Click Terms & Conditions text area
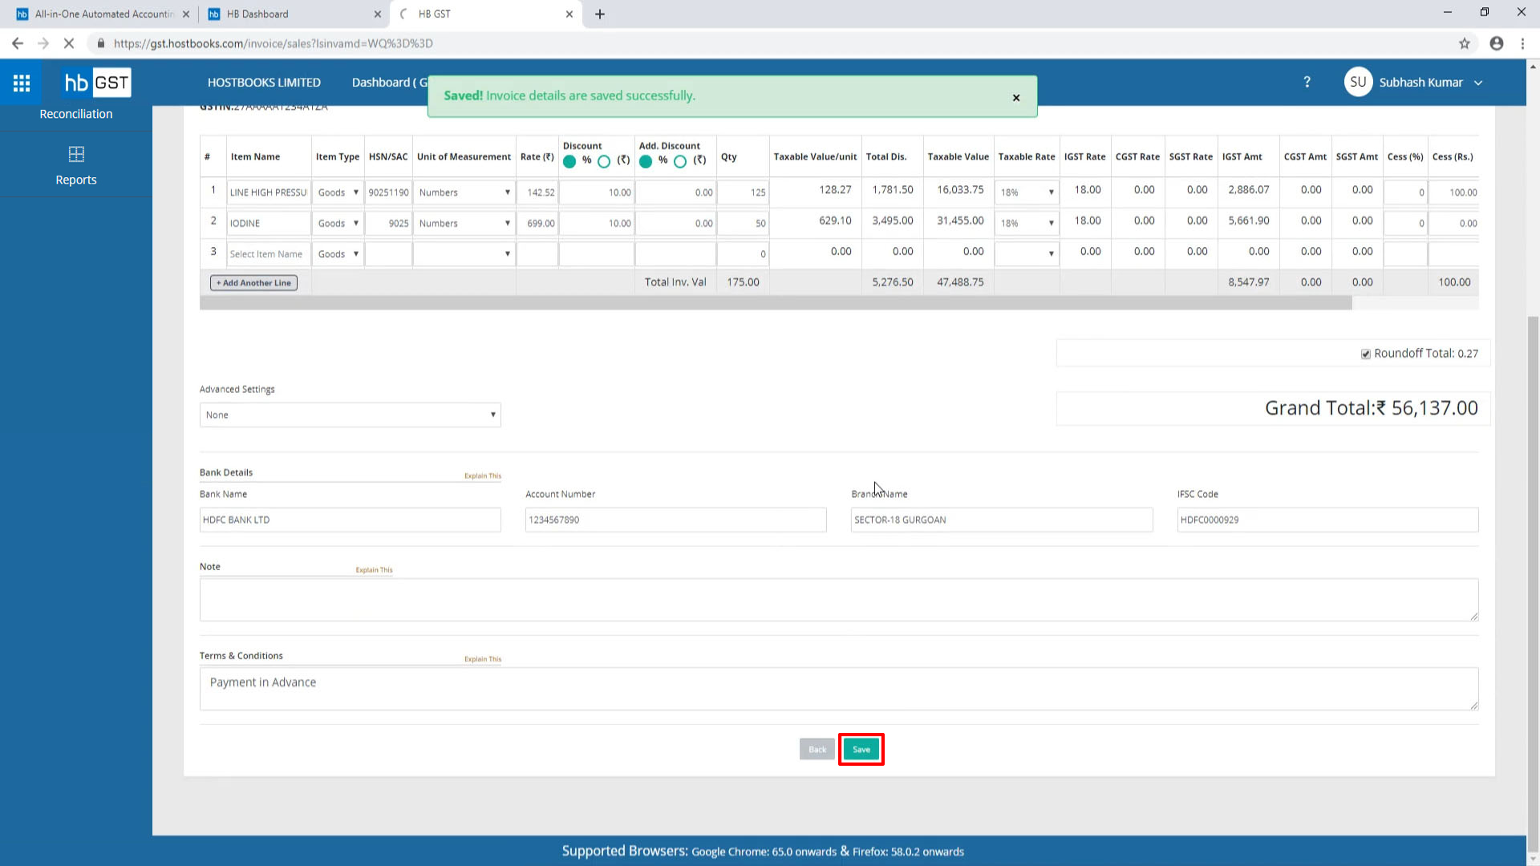The height and width of the screenshot is (866, 1540). [839, 689]
